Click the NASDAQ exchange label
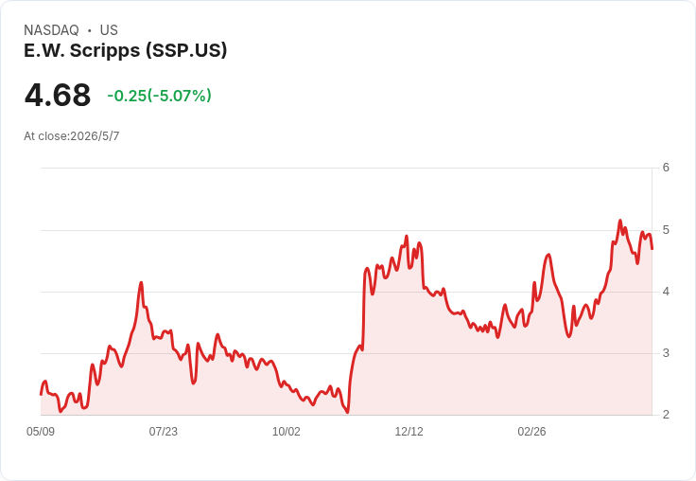Image resolution: width=696 pixels, height=481 pixels. pyautogui.click(x=51, y=30)
